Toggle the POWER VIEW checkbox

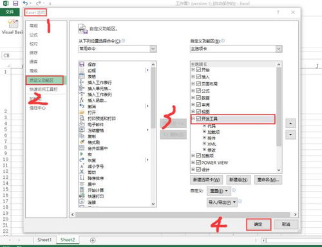click(198, 163)
